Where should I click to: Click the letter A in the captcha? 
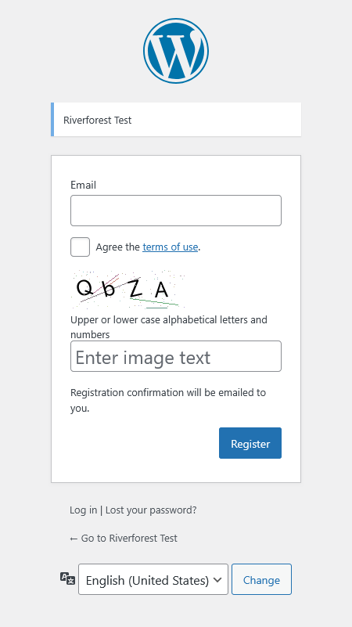(161, 290)
